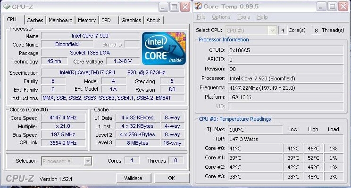Click the Platform field 'LGA 1366'
The width and height of the screenshot is (351, 188).
pos(285,97)
